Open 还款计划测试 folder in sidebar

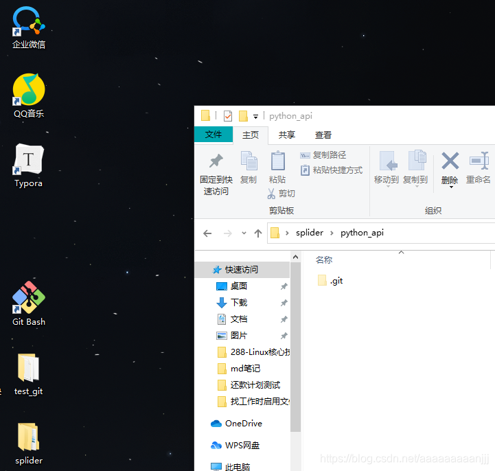[249, 384]
